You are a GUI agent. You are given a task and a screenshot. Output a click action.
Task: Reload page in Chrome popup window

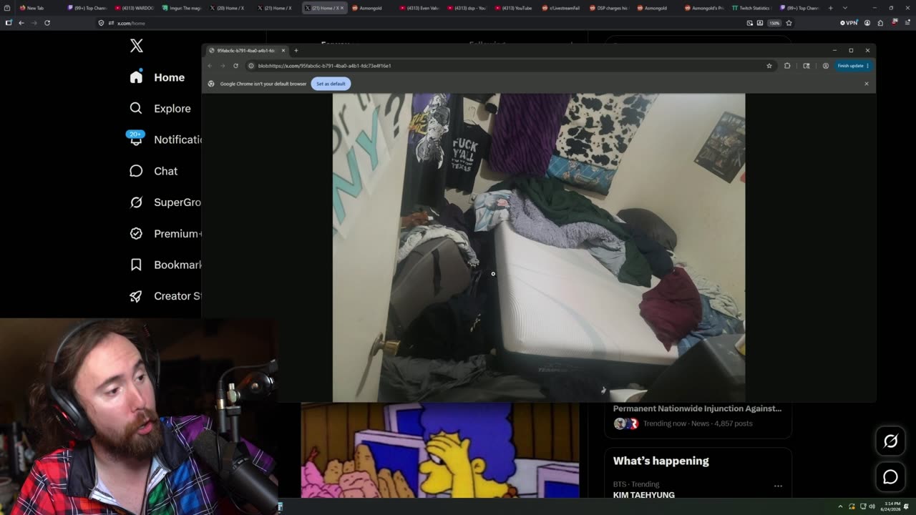(235, 66)
